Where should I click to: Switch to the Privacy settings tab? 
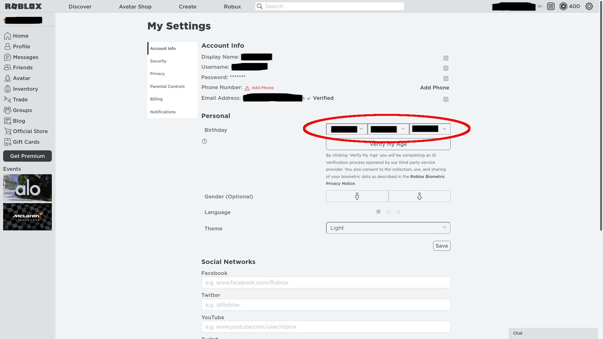coord(172,73)
